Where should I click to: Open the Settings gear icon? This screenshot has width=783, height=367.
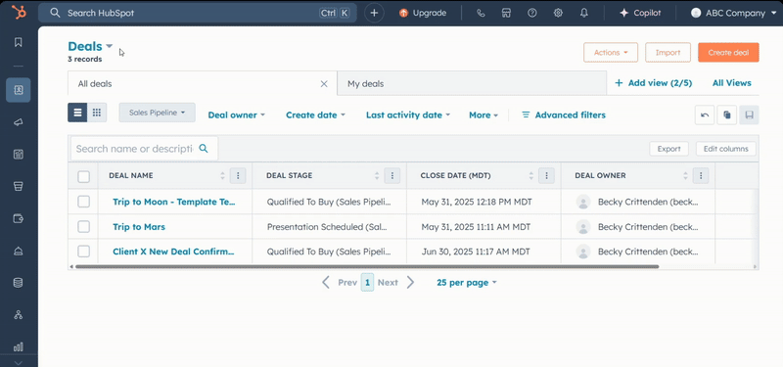tap(558, 13)
